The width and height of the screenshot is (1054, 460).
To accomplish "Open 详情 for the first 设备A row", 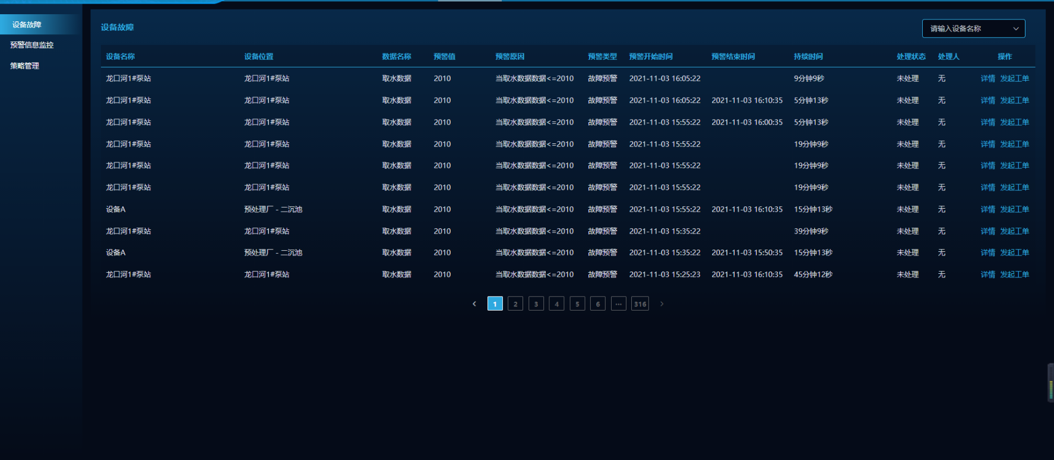I will coord(987,209).
